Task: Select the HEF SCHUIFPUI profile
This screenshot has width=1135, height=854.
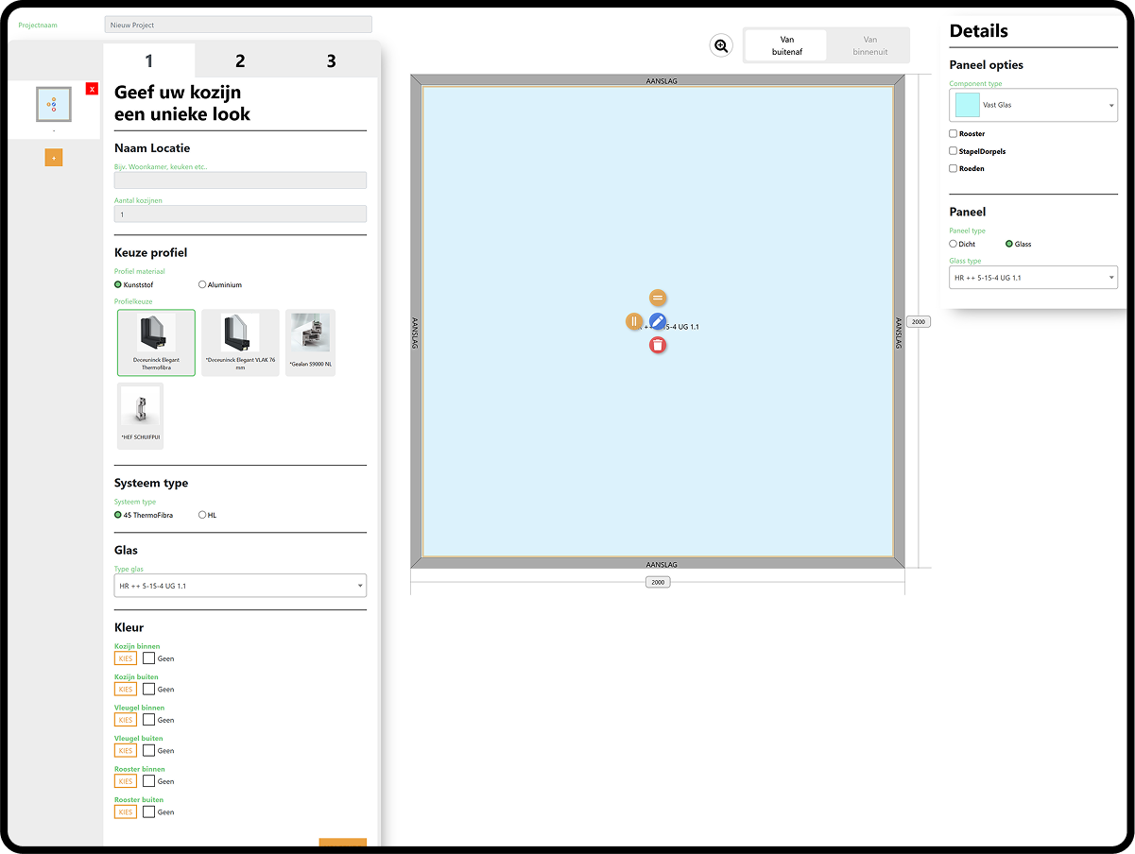Action: click(140, 416)
